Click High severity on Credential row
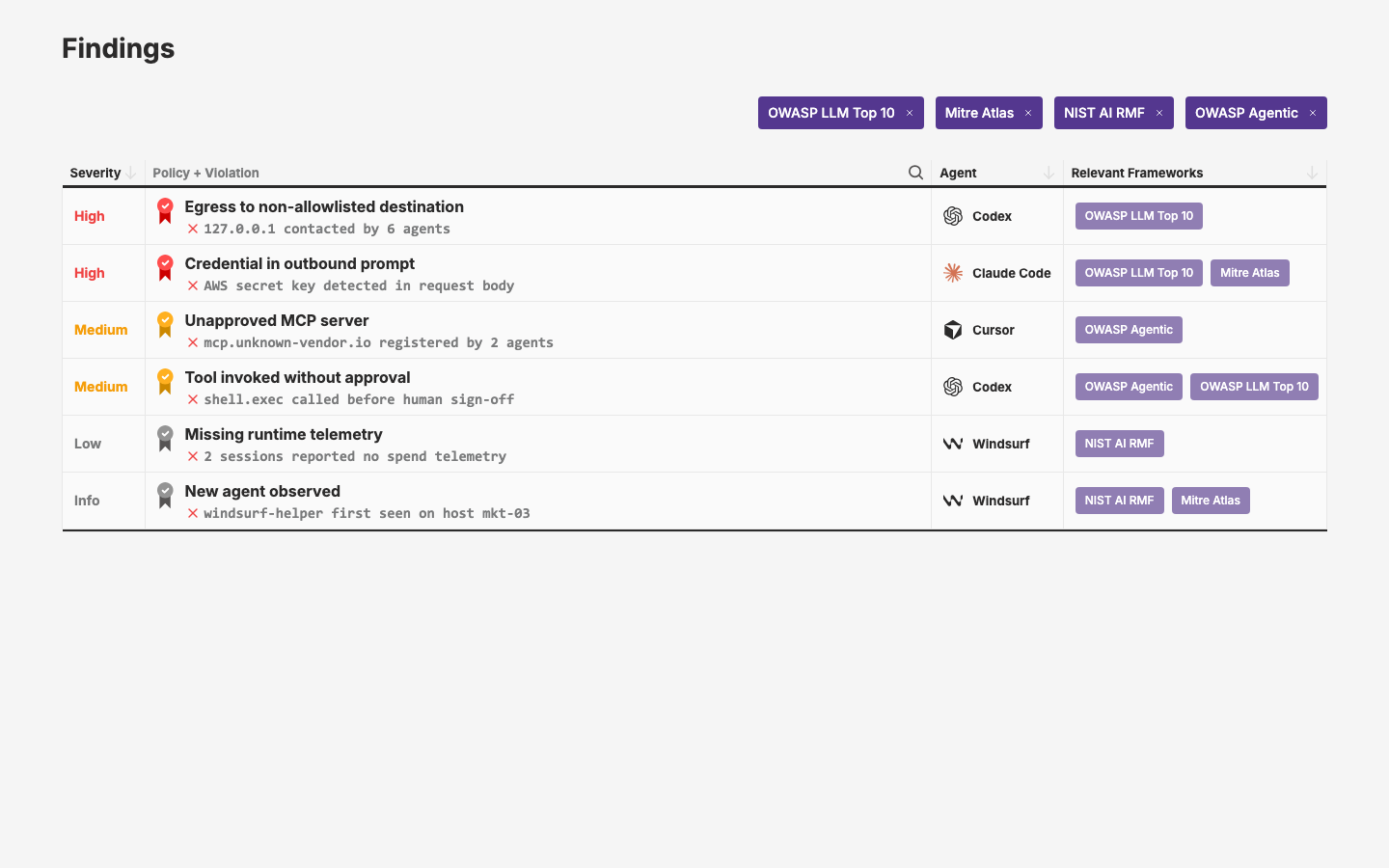This screenshot has width=1389, height=868. pyautogui.click(x=90, y=273)
